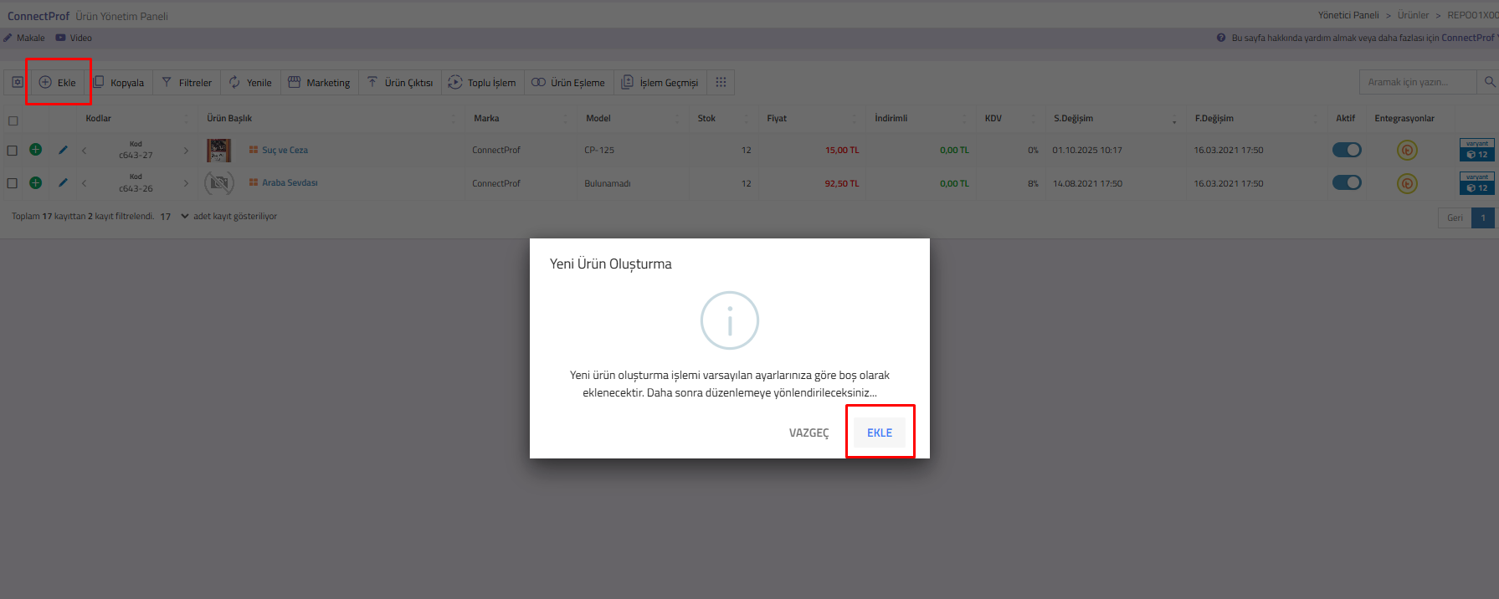Click the Geri pagination button
1499x599 pixels.
[x=1455, y=218]
